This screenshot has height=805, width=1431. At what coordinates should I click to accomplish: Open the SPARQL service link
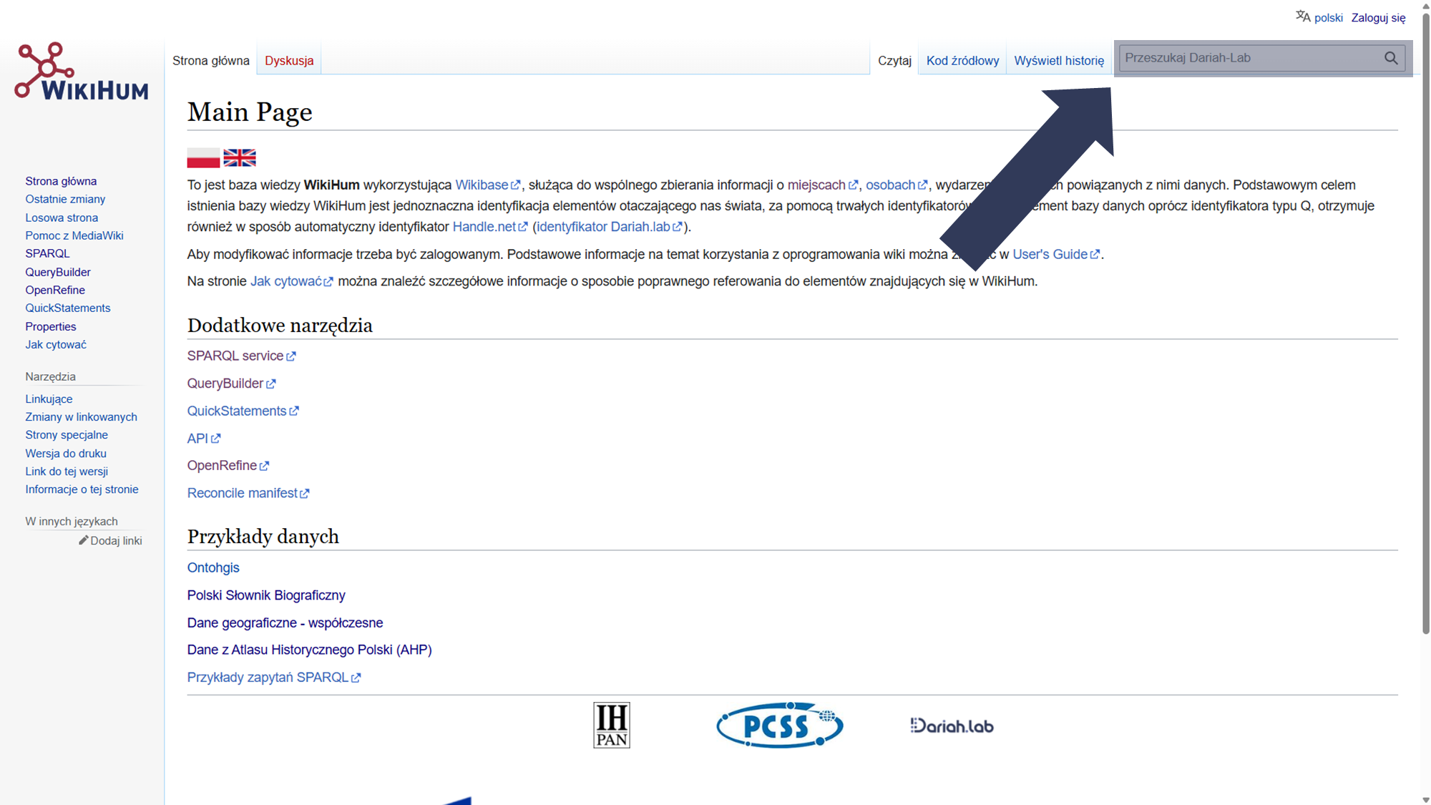[x=235, y=356]
